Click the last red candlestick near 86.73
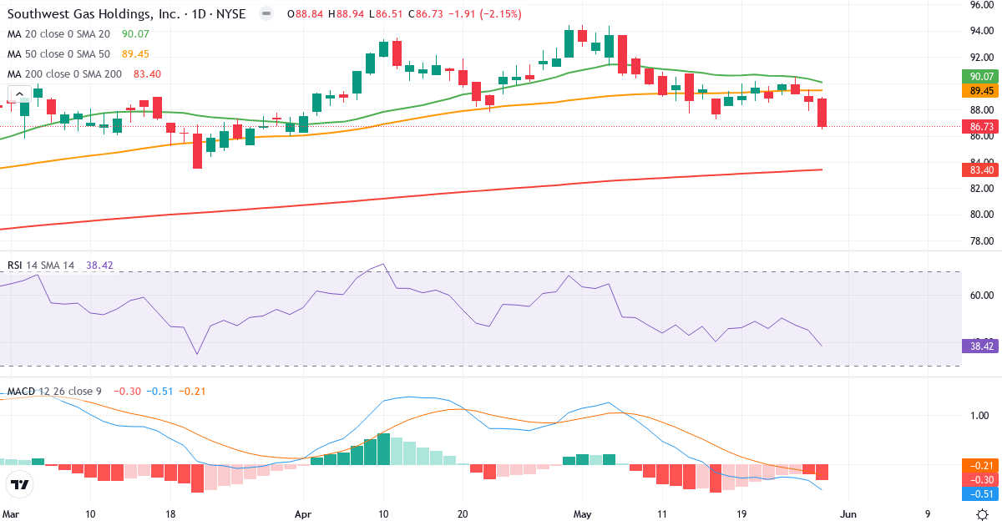This screenshot has height=526, width=1002. point(822,113)
